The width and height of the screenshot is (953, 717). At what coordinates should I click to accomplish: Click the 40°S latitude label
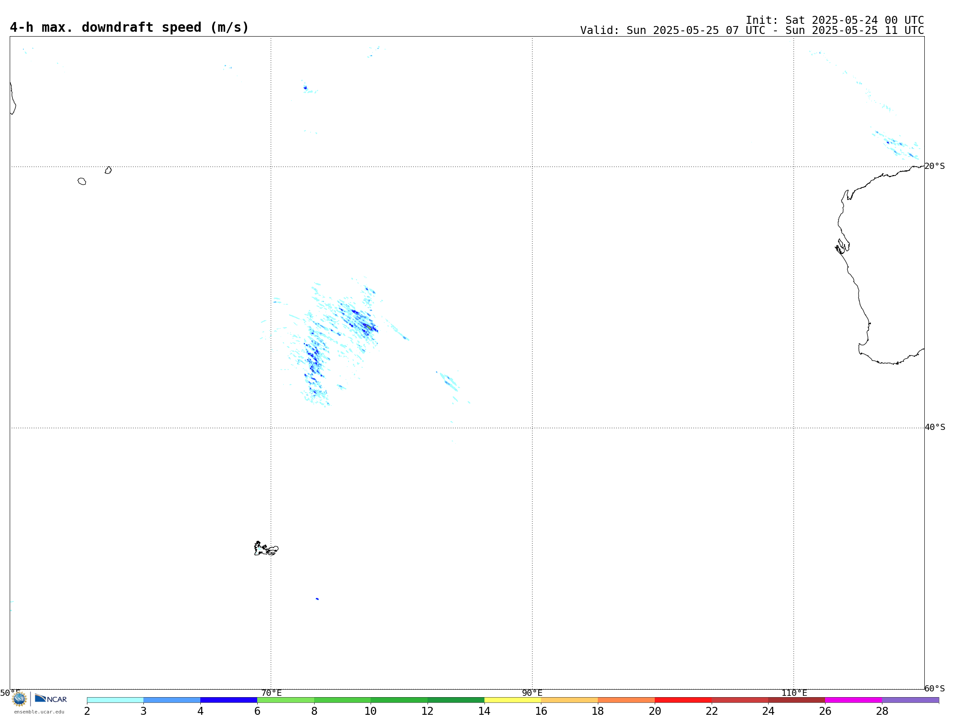click(934, 427)
